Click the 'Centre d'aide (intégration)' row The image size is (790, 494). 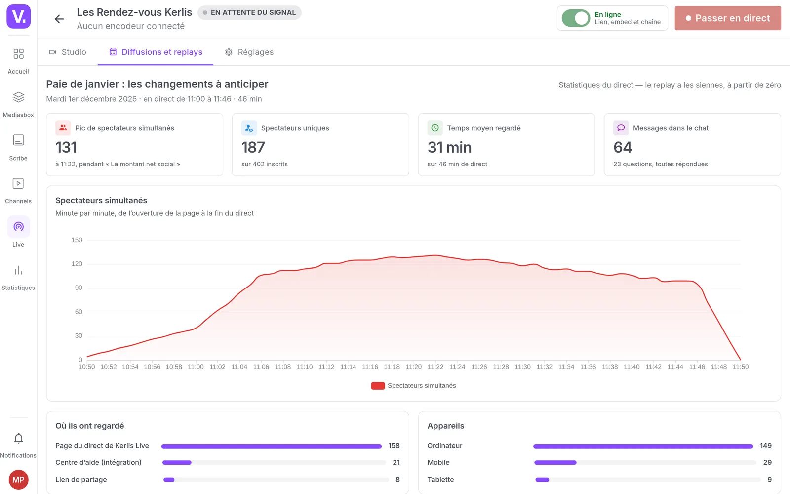click(x=228, y=463)
